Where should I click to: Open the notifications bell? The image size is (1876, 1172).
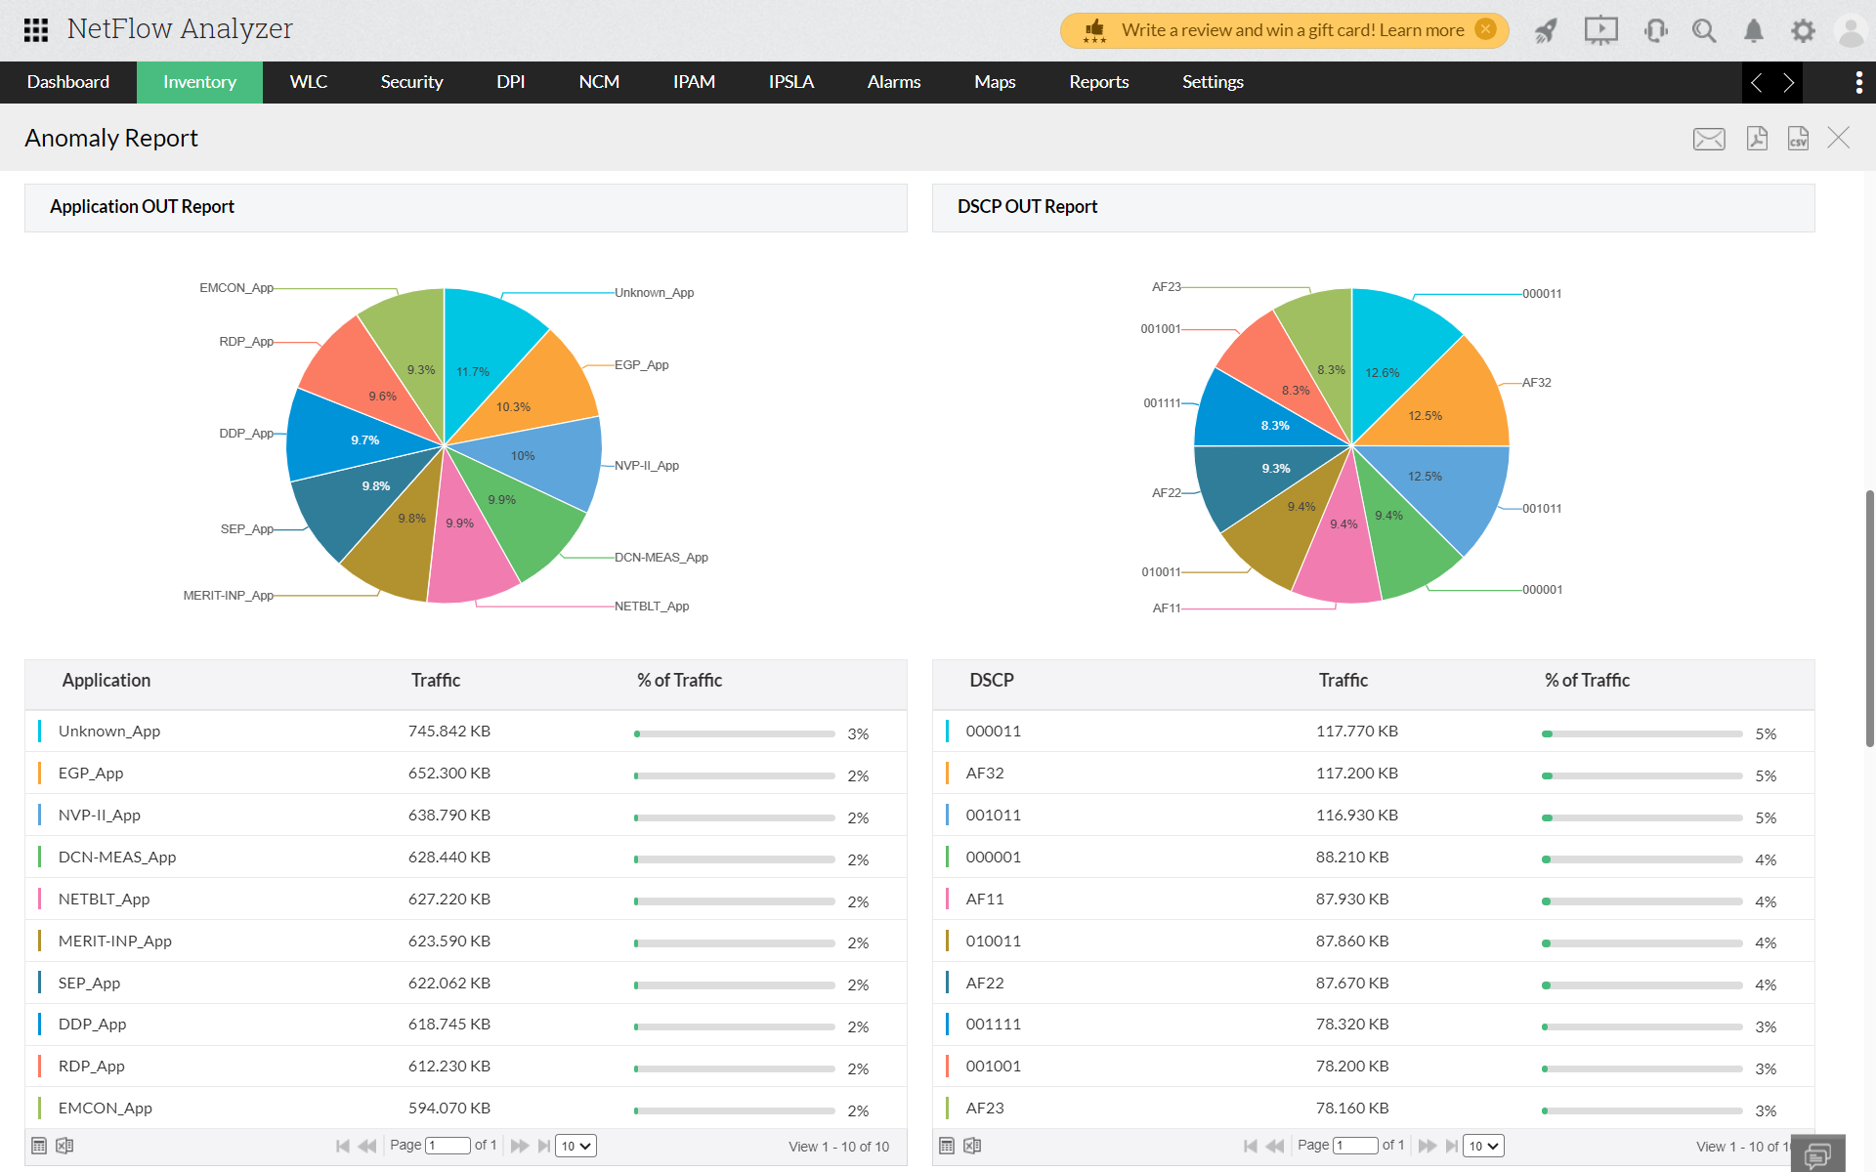[x=1754, y=30]
